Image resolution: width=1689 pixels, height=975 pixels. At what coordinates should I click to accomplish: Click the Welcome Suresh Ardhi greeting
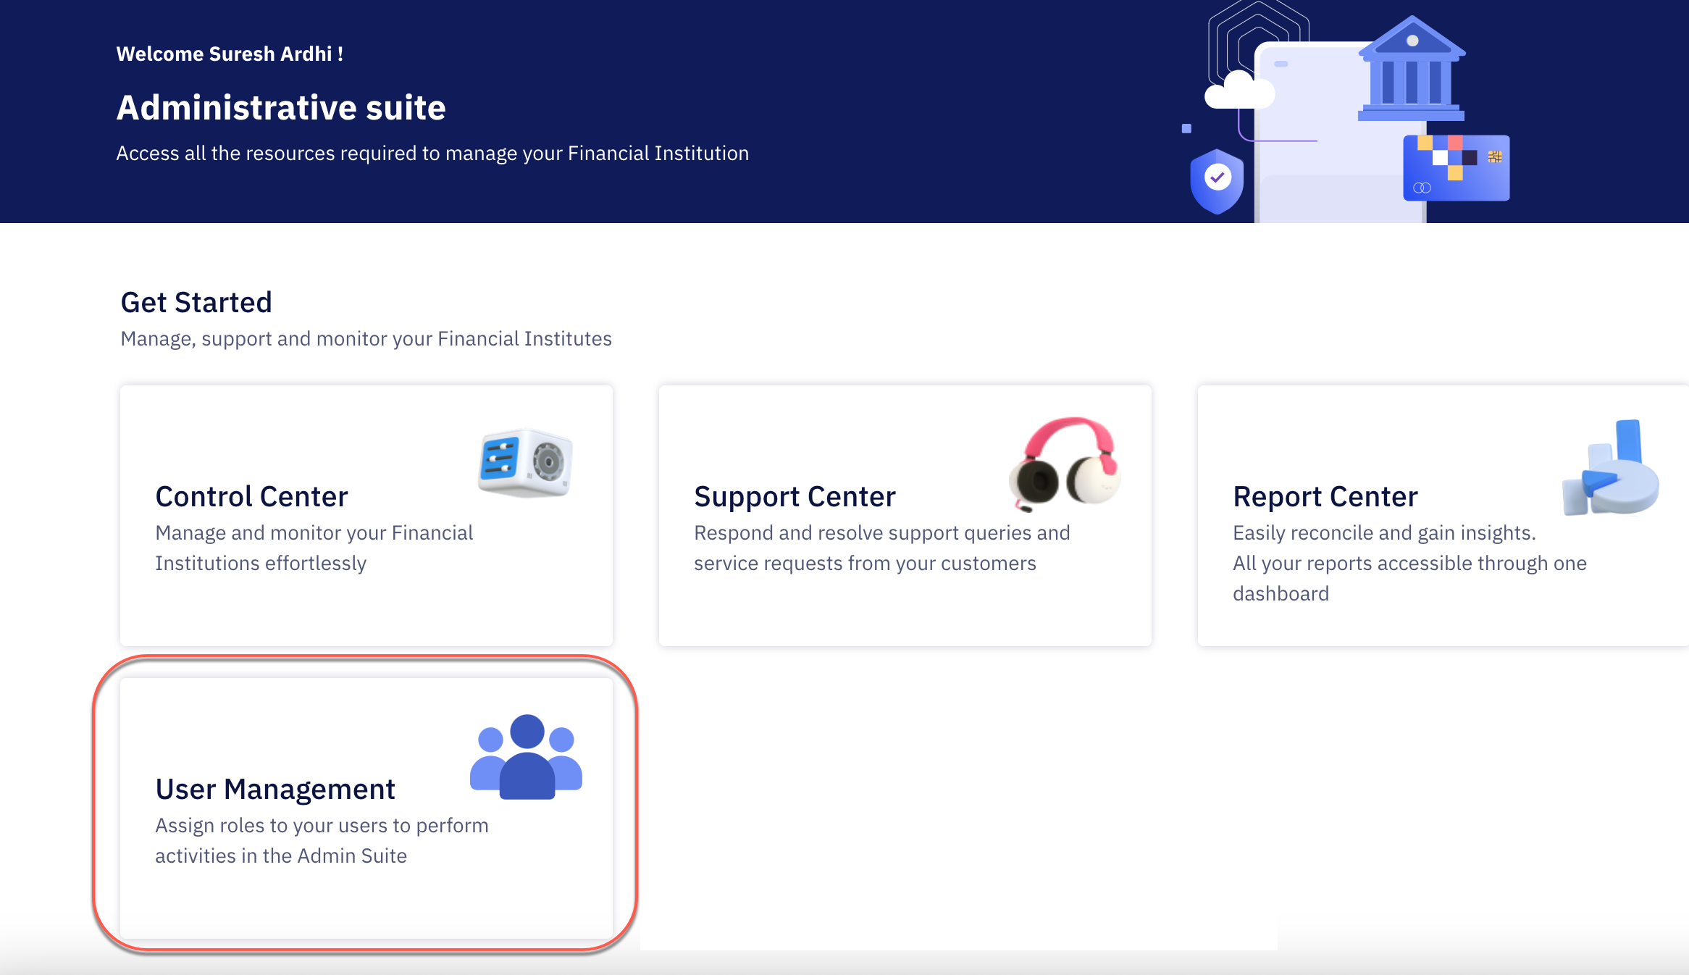coord(230,53)
